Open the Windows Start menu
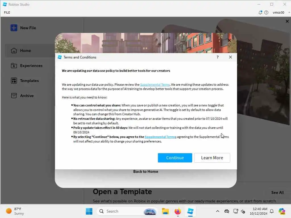This screenshot has width=291, height=218. pyautogui.click(x=89, y=211)
